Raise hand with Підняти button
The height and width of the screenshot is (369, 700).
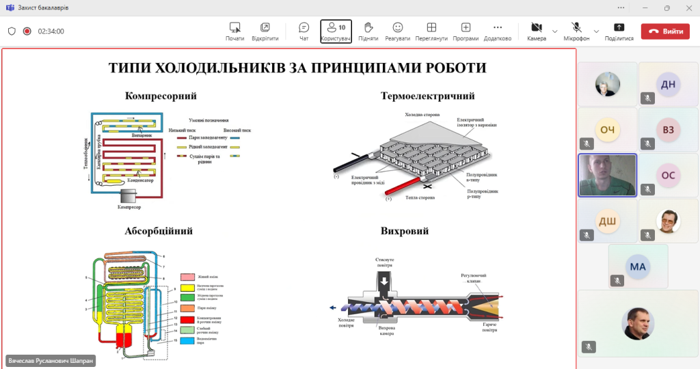(x=368, y=31)
